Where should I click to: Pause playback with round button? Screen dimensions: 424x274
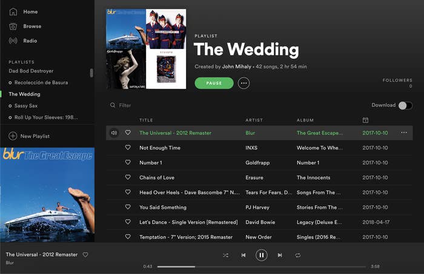(x=262, y=255)
